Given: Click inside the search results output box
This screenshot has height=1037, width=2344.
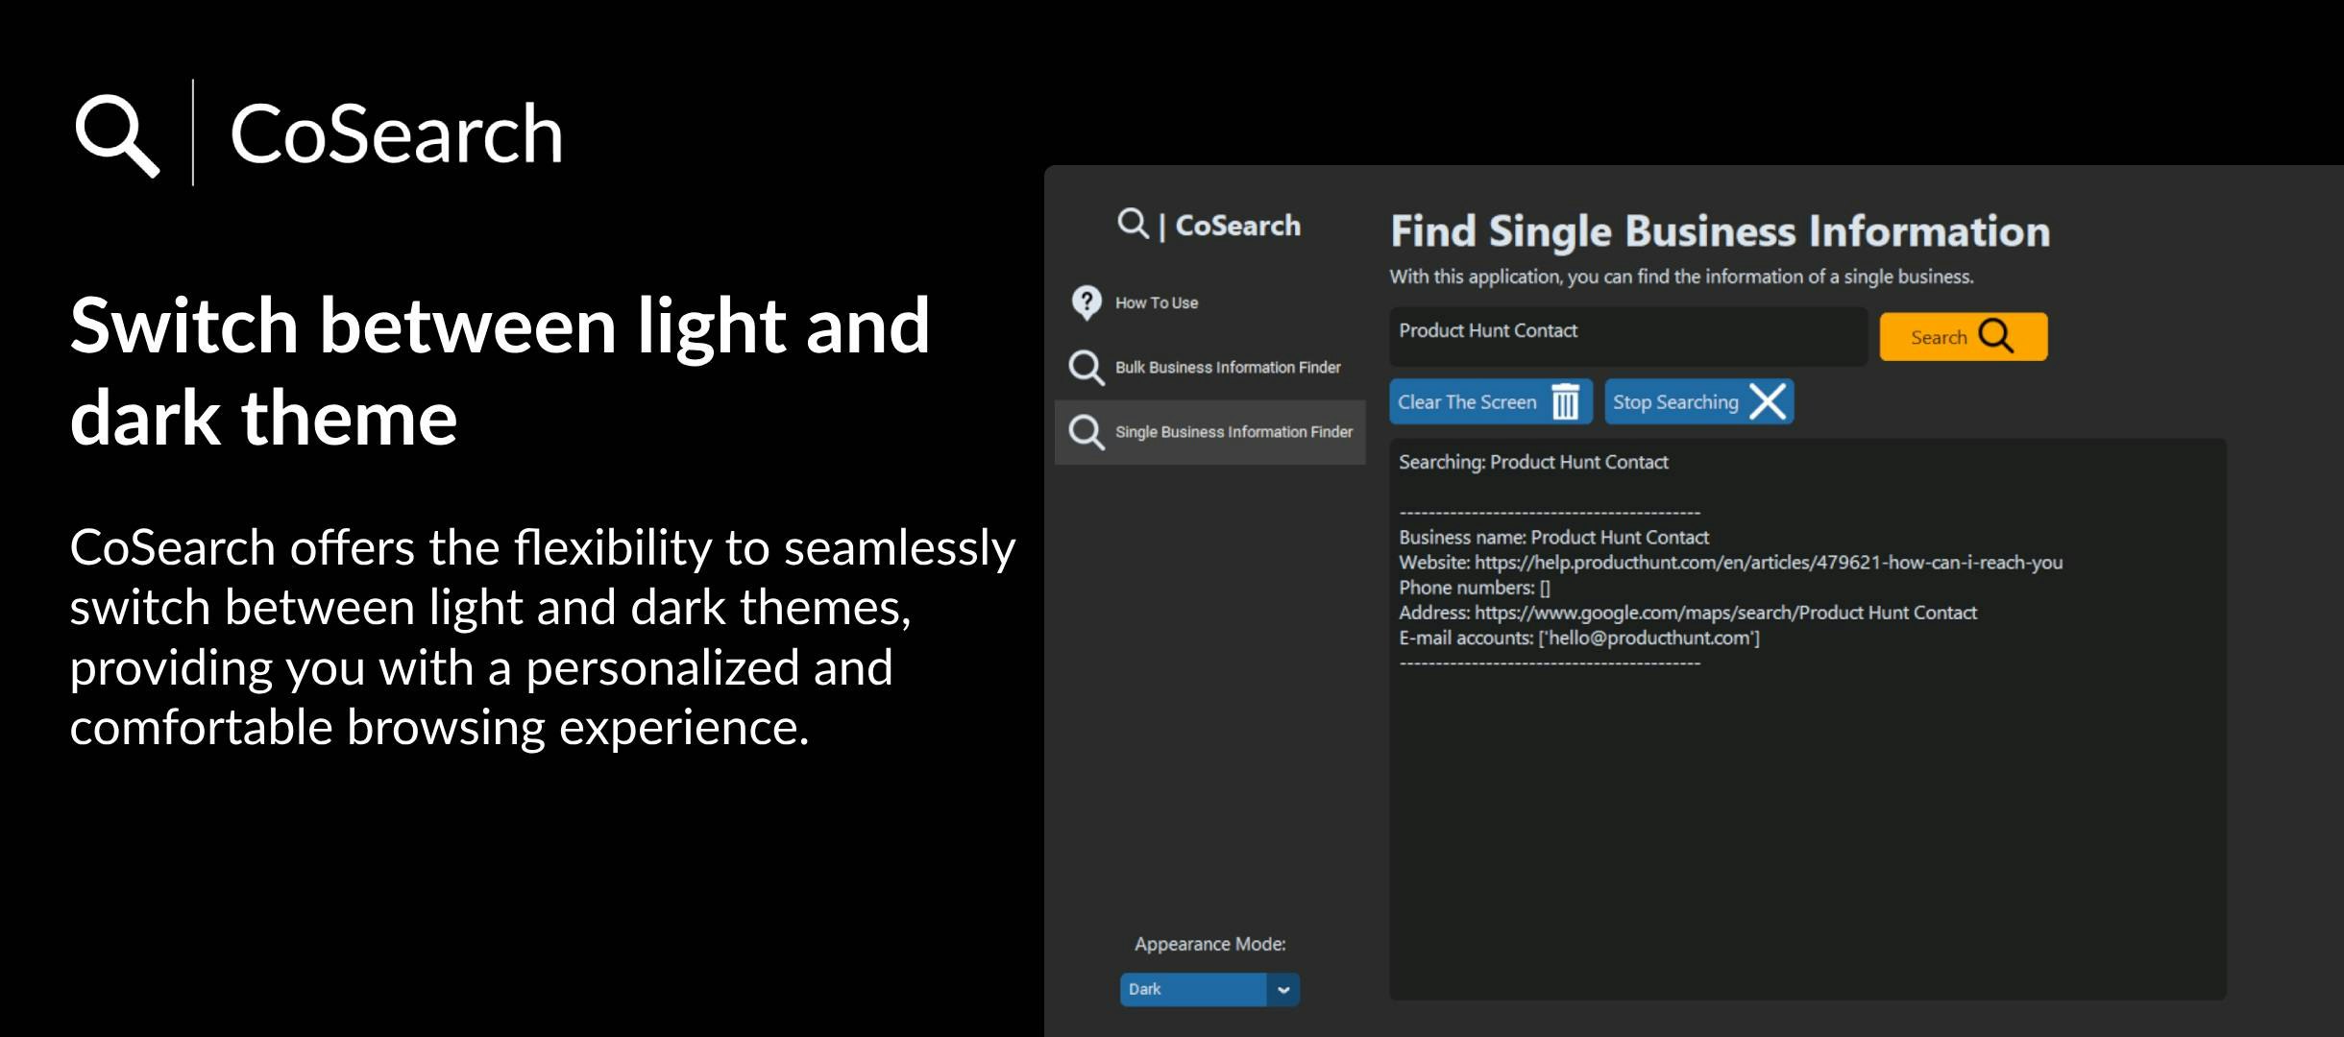Looking at the screenshot, I should point(1808,720).
